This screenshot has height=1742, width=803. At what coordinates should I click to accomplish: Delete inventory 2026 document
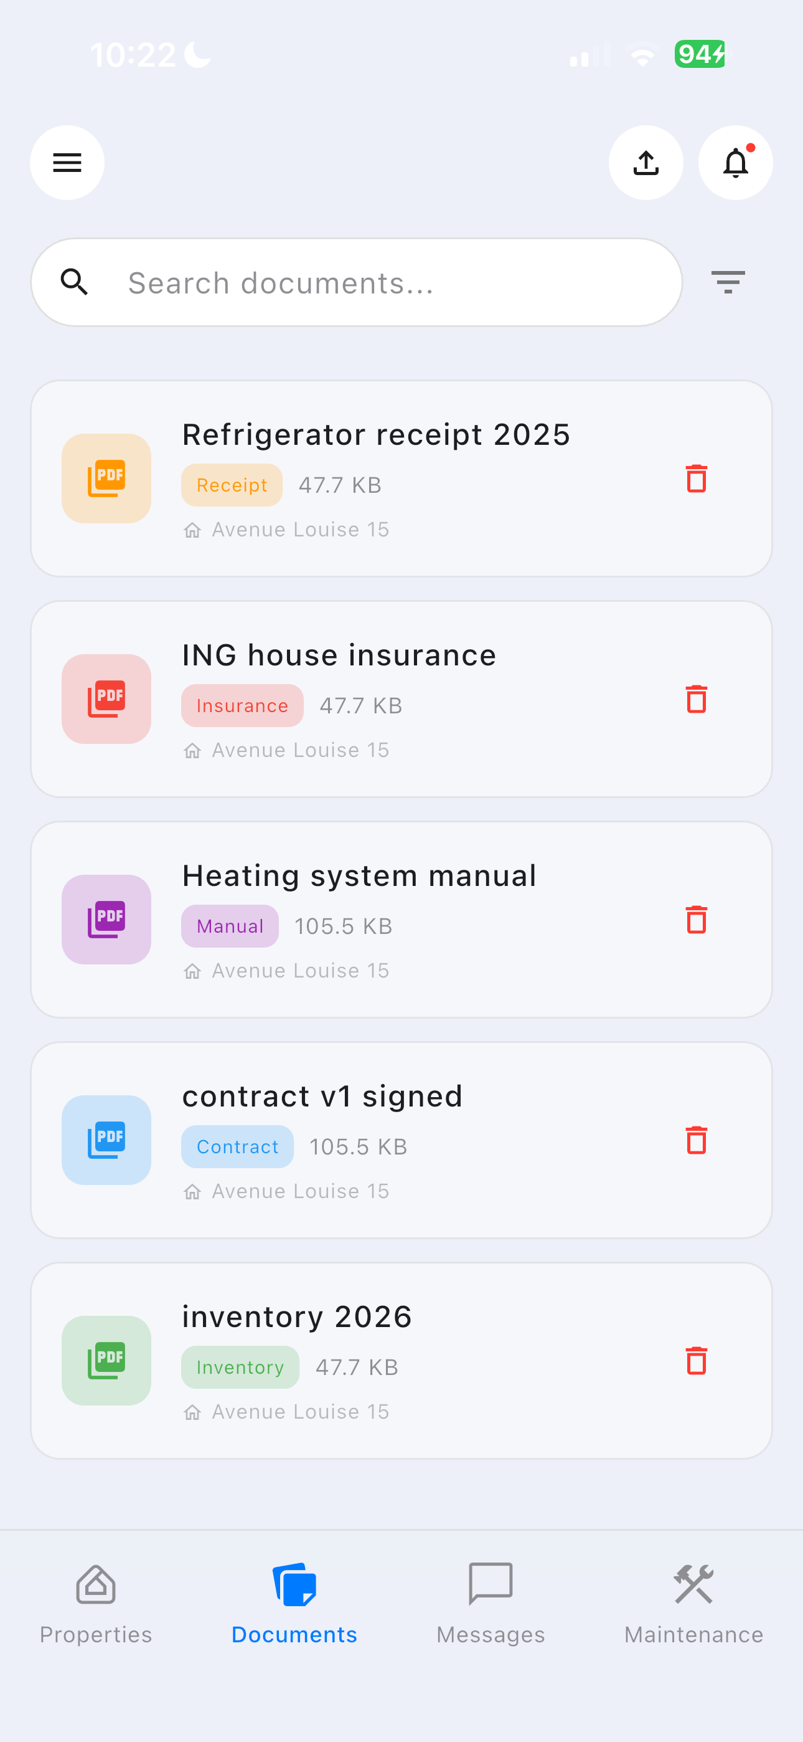point(696,1361)
